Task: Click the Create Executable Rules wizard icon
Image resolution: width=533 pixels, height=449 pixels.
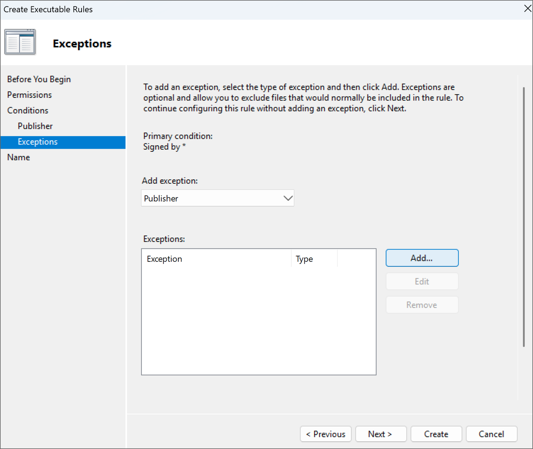Action: pos(19,41)
